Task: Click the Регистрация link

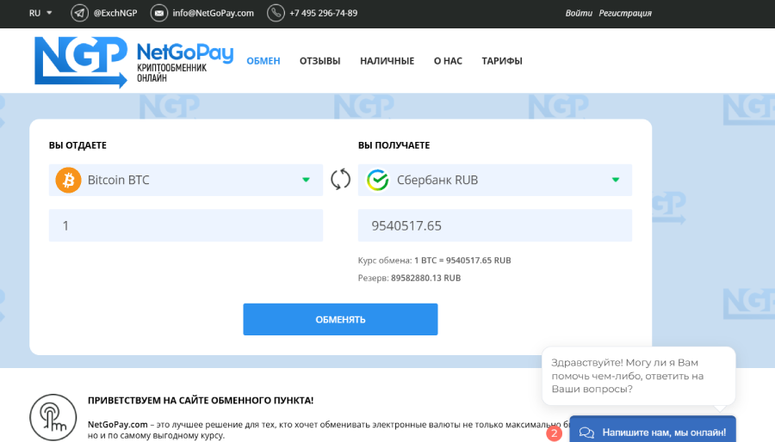Action: (x=625, y=13)
